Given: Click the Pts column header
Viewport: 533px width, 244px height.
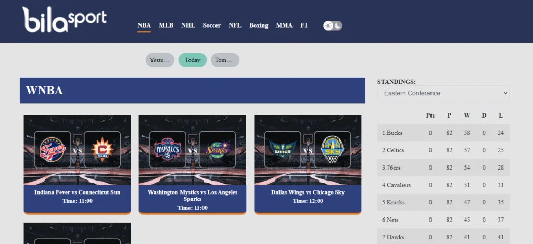Looking at the screenshot, I should [430, 115].
